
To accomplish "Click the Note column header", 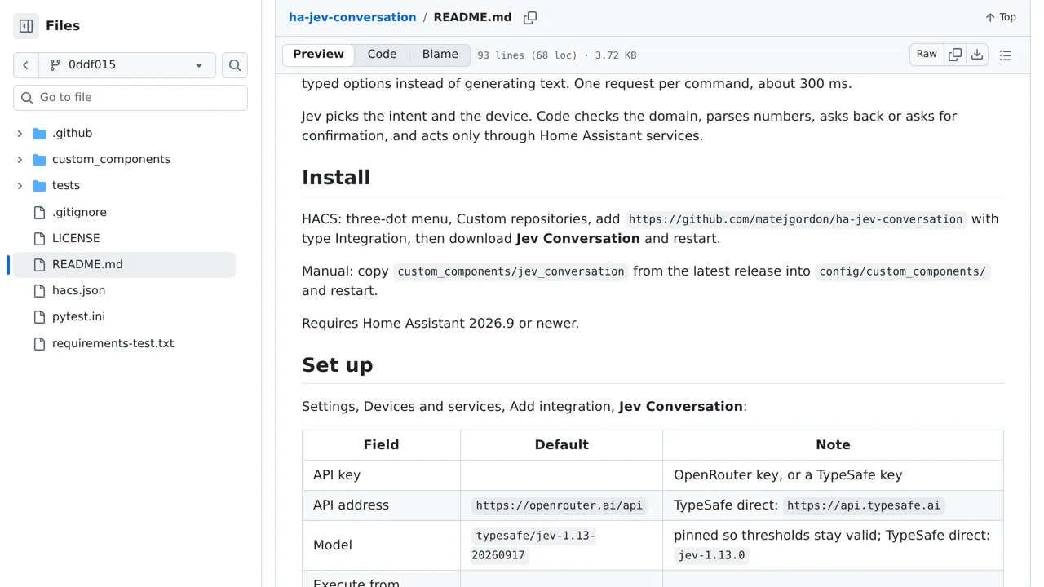I will click(833, 445).
